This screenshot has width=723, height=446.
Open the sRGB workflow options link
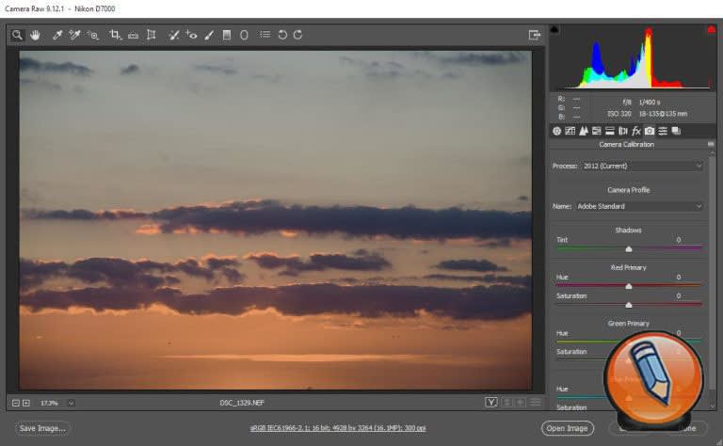click(x=338, y=428)
